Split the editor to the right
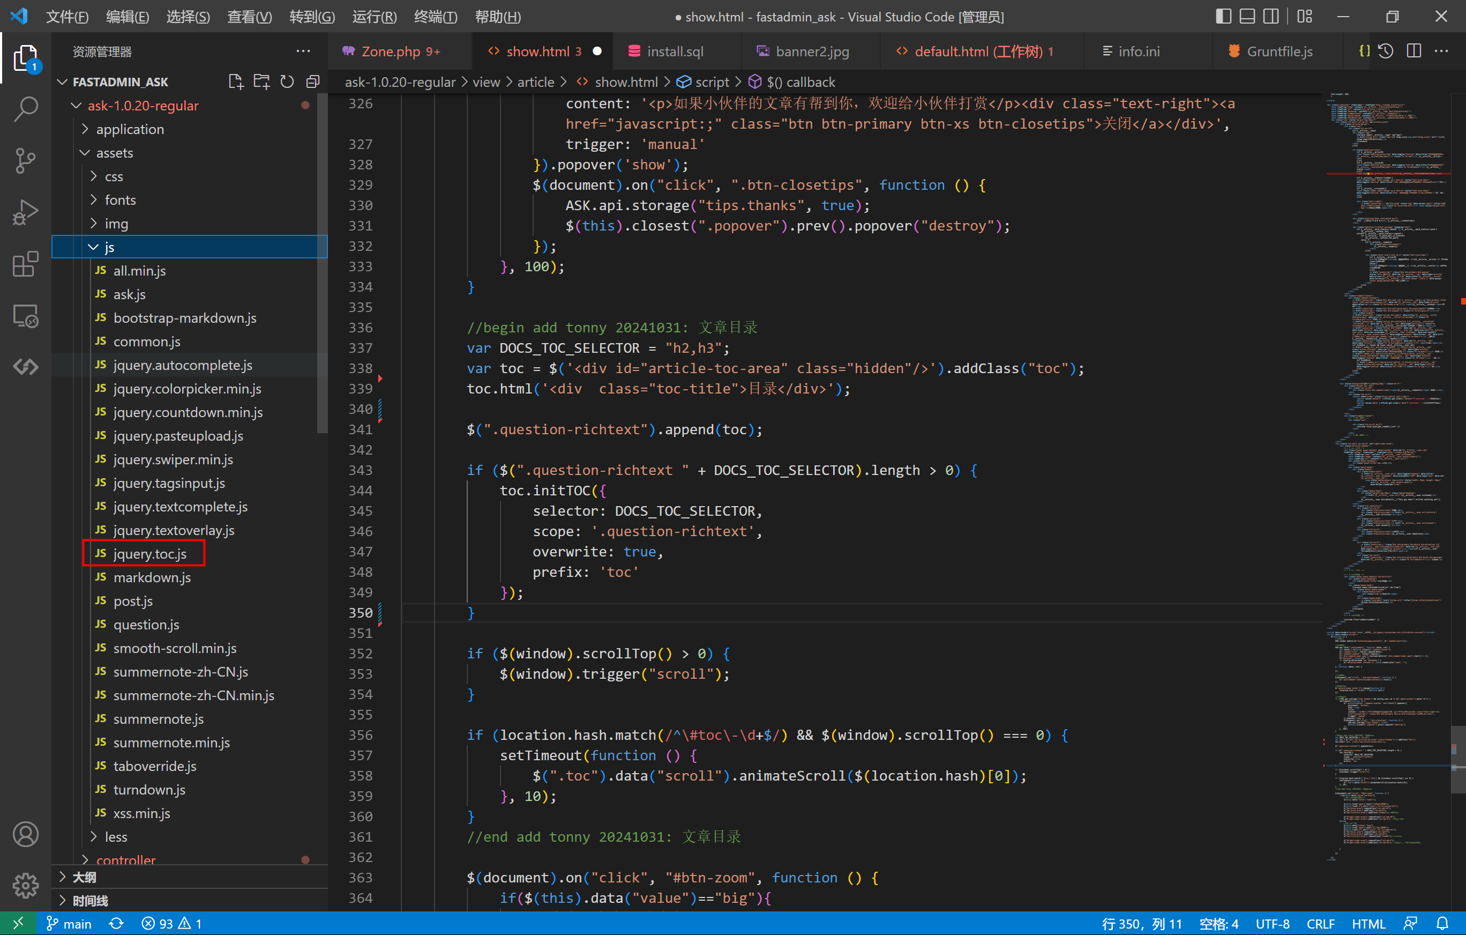1466x935 pixels. [x=1413, y=51]
